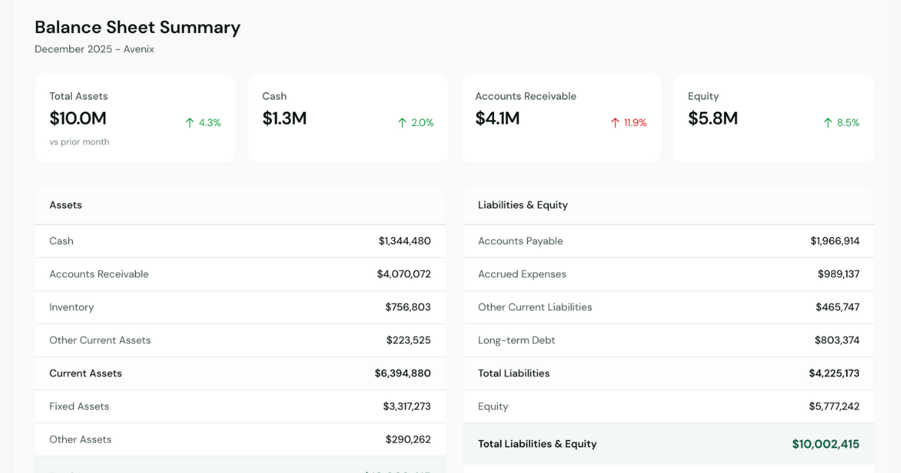901x473 pixels.
Task: Select the Accounts Receivable row in Assets table
Action: pos(240,274)
